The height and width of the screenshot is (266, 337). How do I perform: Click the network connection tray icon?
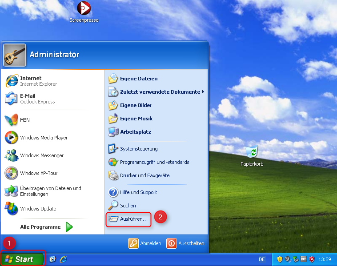click(296, 259)
